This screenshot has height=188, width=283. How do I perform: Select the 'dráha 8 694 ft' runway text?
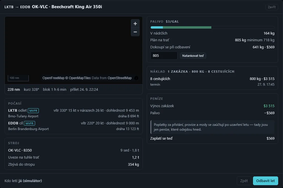pos(129,116)
